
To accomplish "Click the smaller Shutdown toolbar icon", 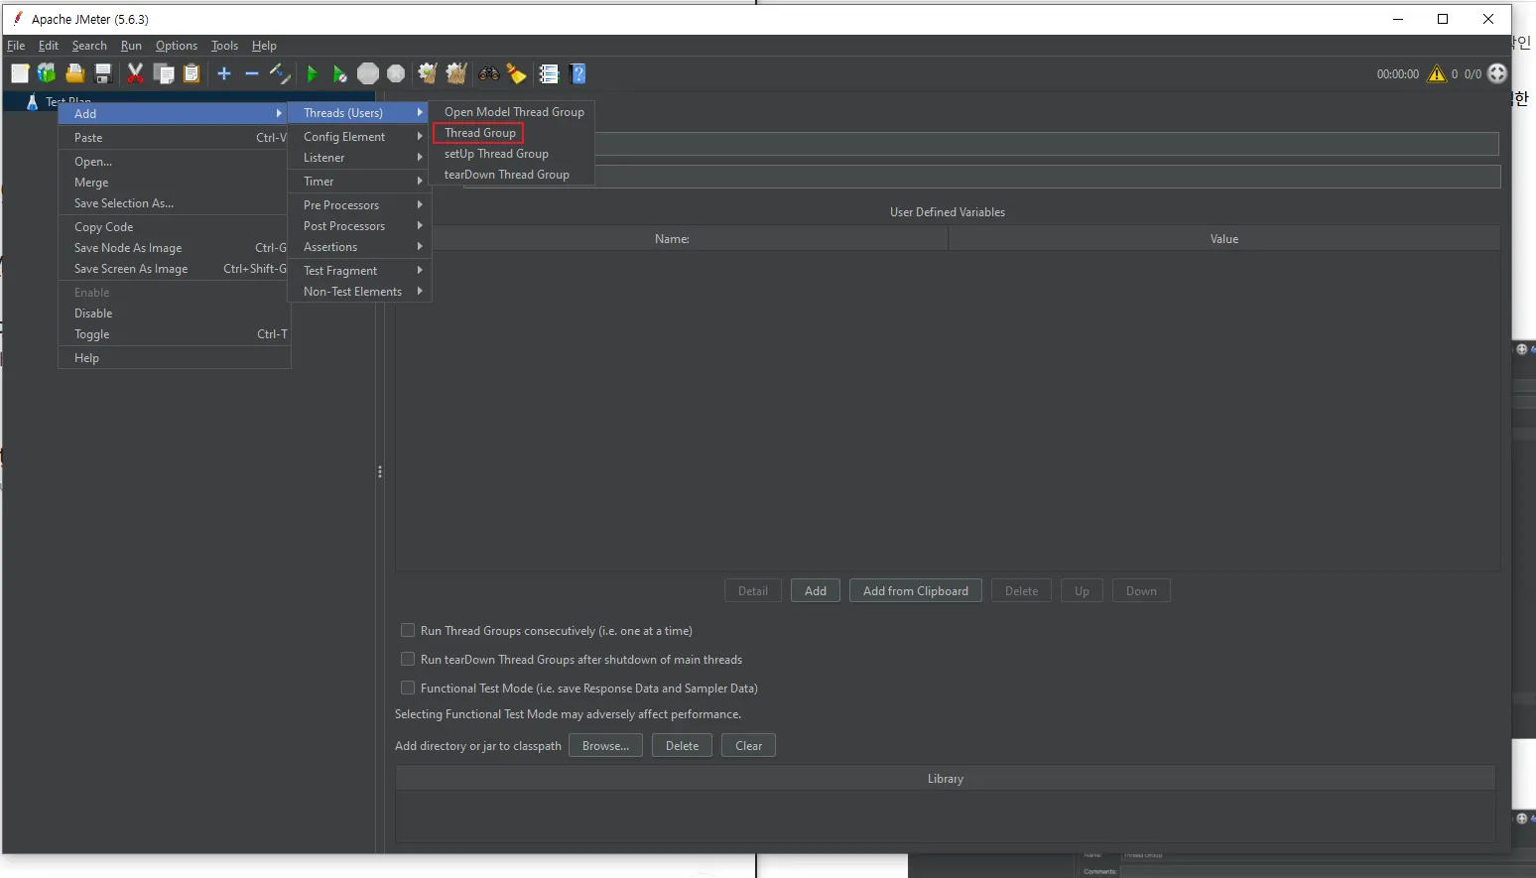I will coord(396,73).
